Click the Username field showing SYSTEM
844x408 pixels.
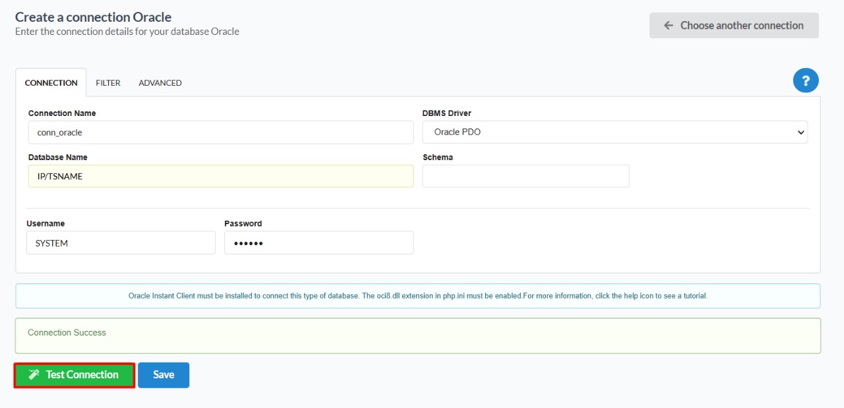tap(121, 243)
